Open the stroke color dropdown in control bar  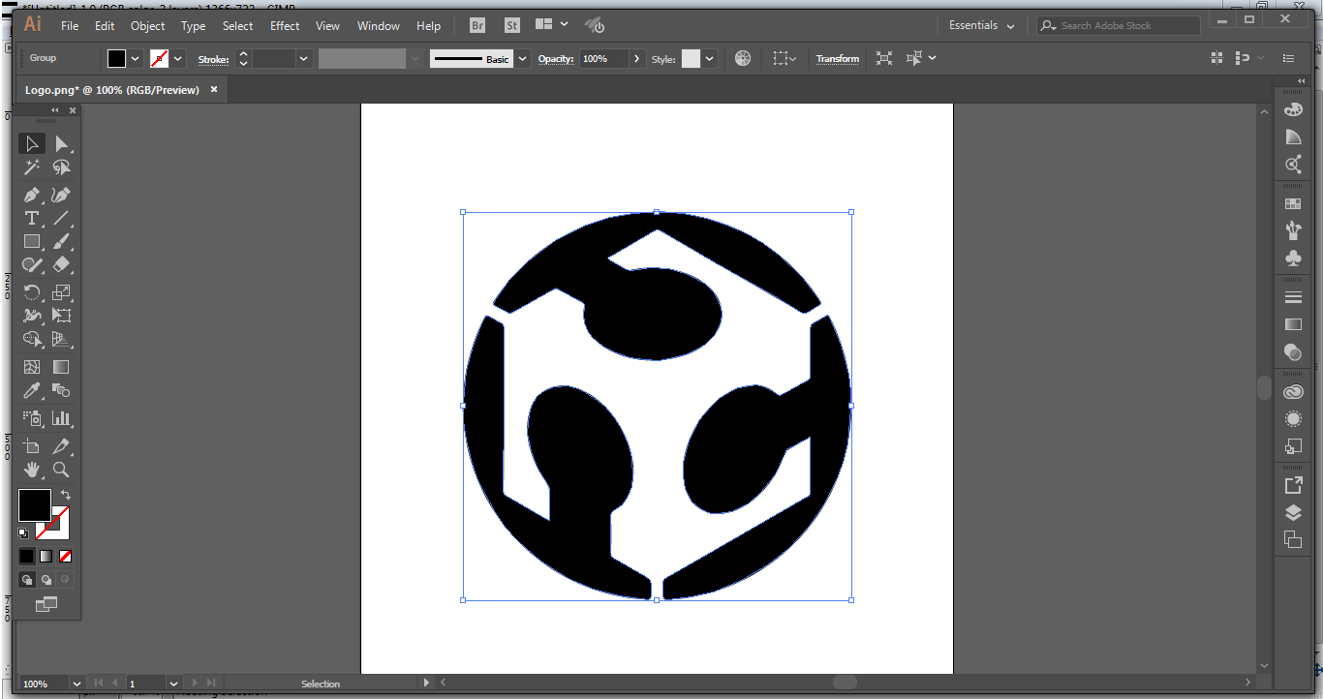click(x=178, y=59)
